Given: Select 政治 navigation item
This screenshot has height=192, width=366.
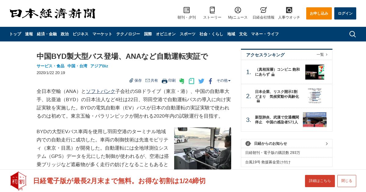Looking at the screenshot, I should pyautogui.click(x=65, y=34).
